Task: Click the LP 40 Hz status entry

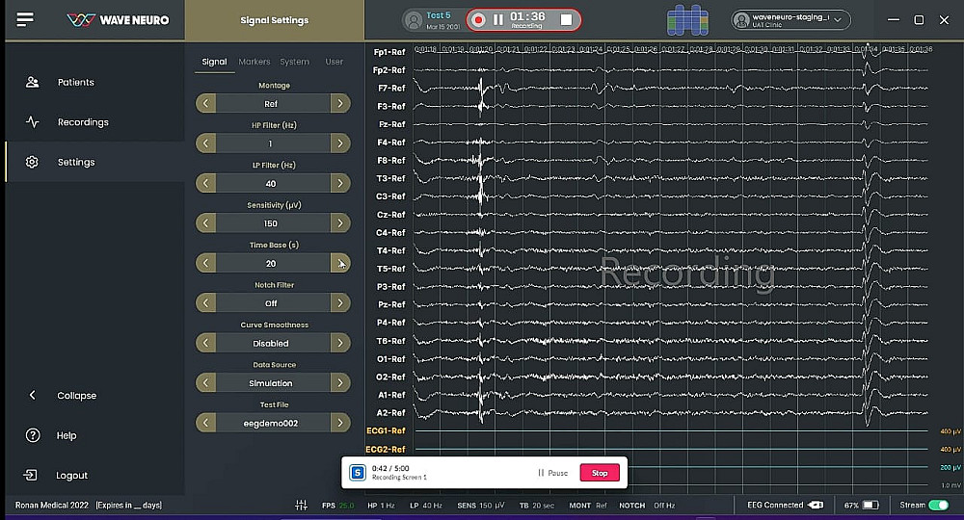Action: tap(426, 506)
